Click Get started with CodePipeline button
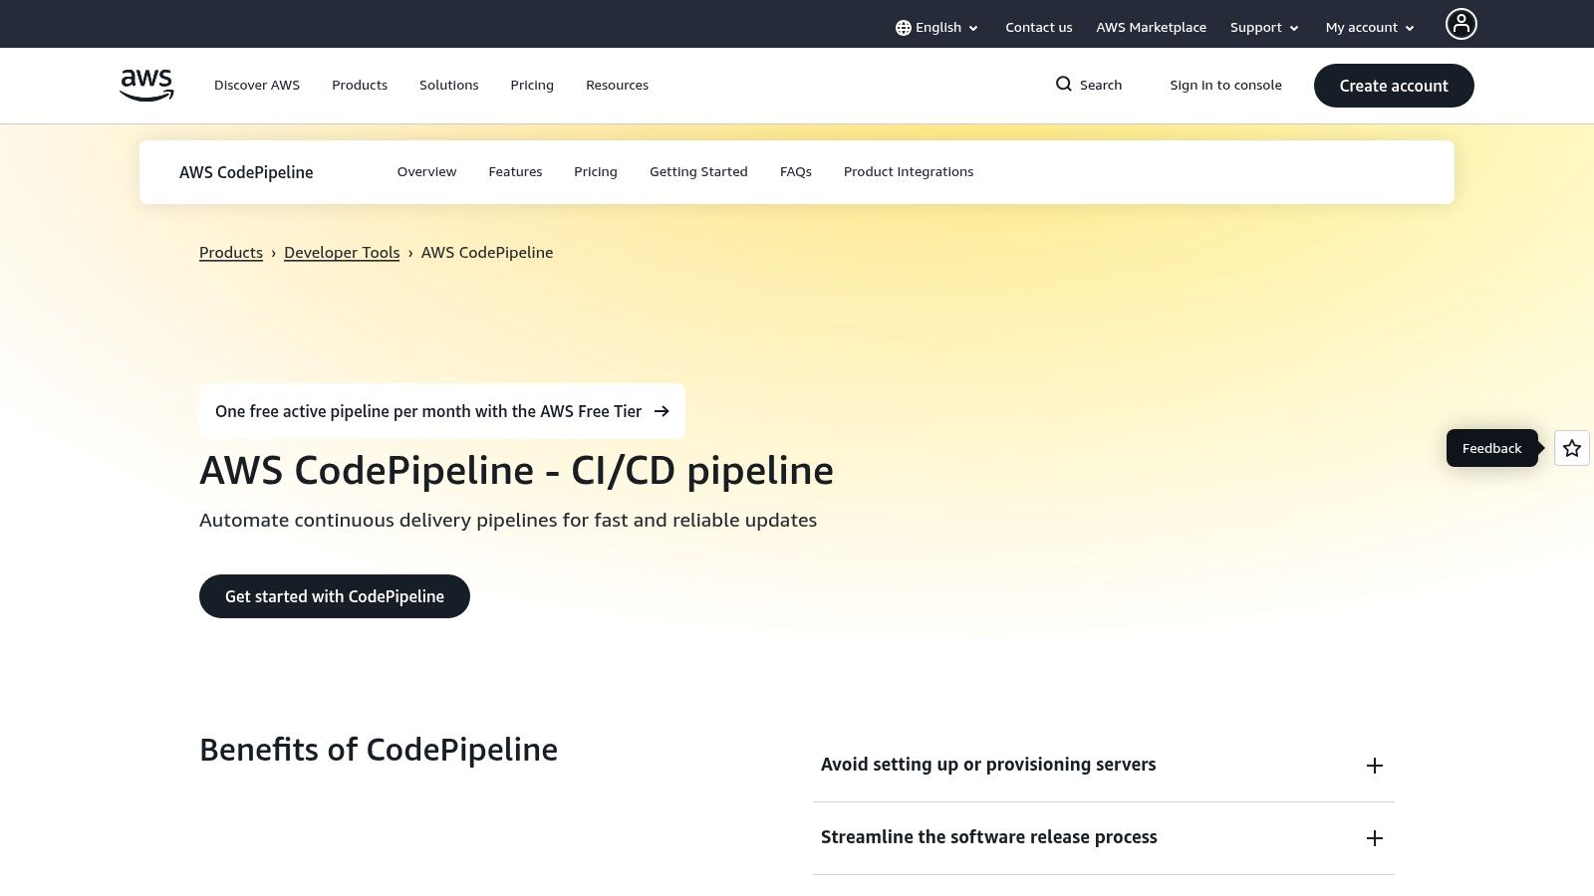Viewport: 1594px width, 896px height. tap(335, 596)
